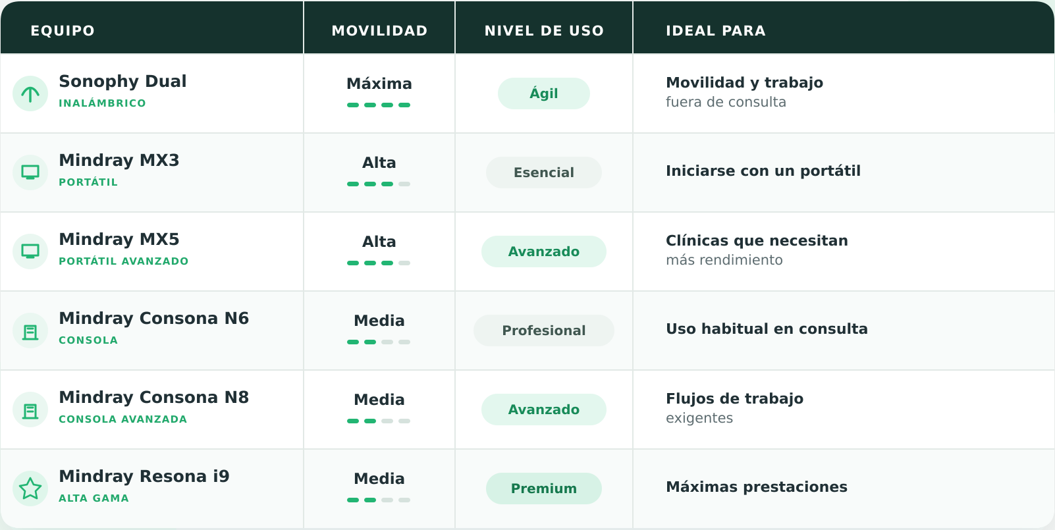Select the Esencial usage level badge
Image resolution: width=1055 pixels, height=530 pixels.
[544, 172]
